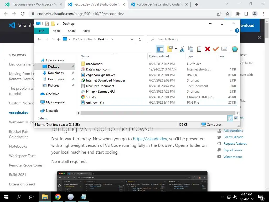Open the Chrome extensions puzzle icon

pos(238,14)
